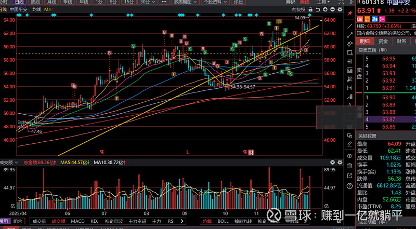Open the 多周期图 dropdown

pyautogui.click(x=185, y=2)
